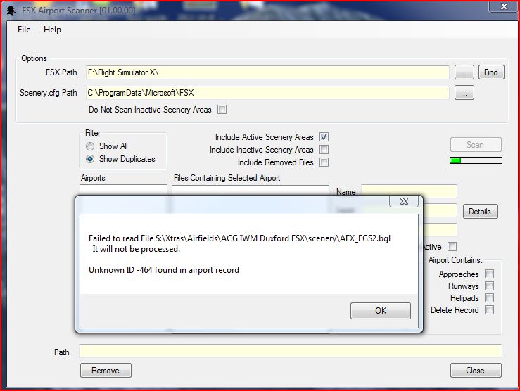Click the Remove button
The width and height of the screenshot is (520, 391).
tap(106, 371)
